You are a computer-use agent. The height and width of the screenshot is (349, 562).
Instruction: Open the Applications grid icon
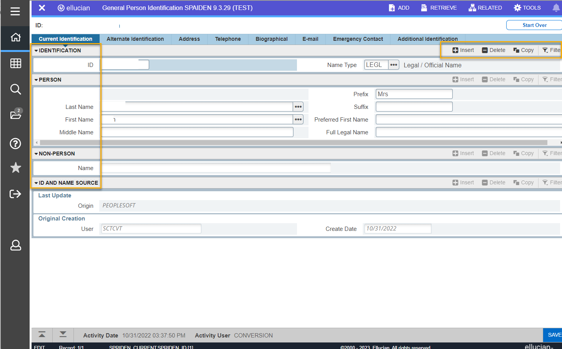[15, 63]
